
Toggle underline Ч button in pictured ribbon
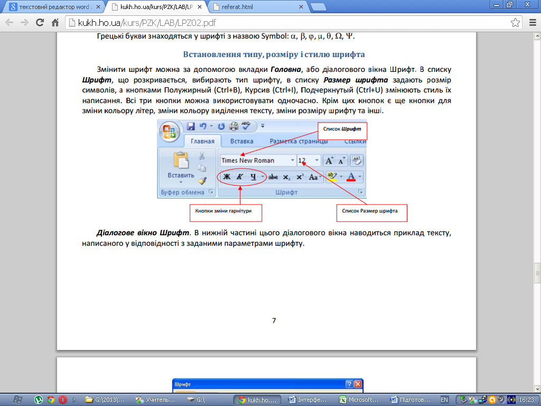pos(253,177)
